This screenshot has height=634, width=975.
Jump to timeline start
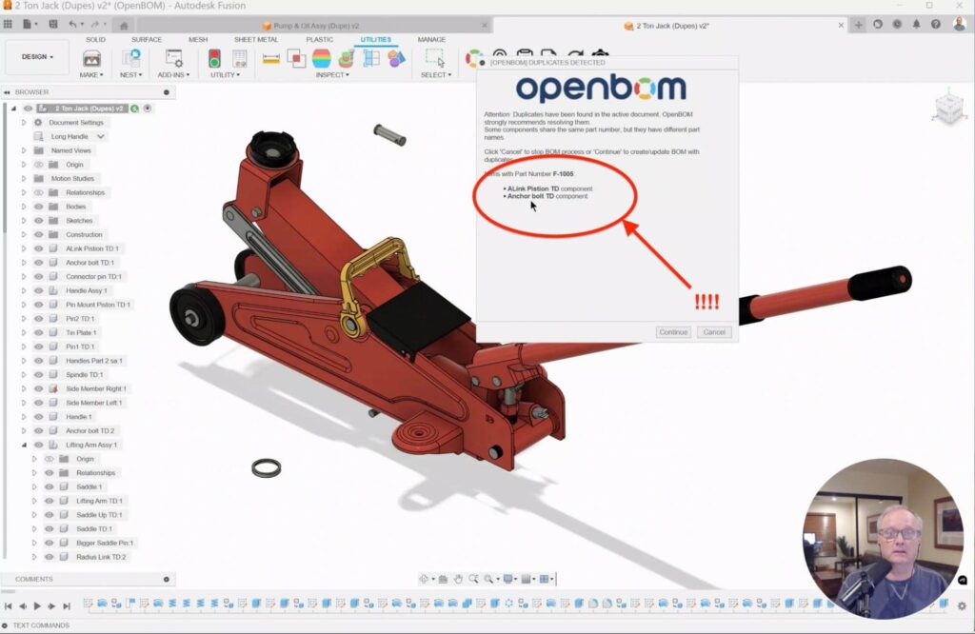8,605
